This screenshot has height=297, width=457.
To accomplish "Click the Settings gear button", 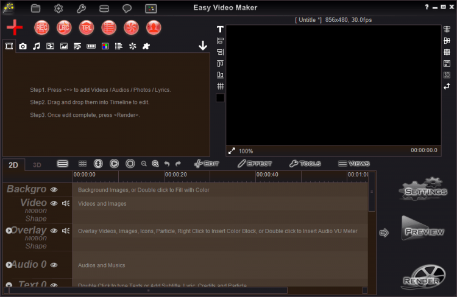I will tap(423, 189).
